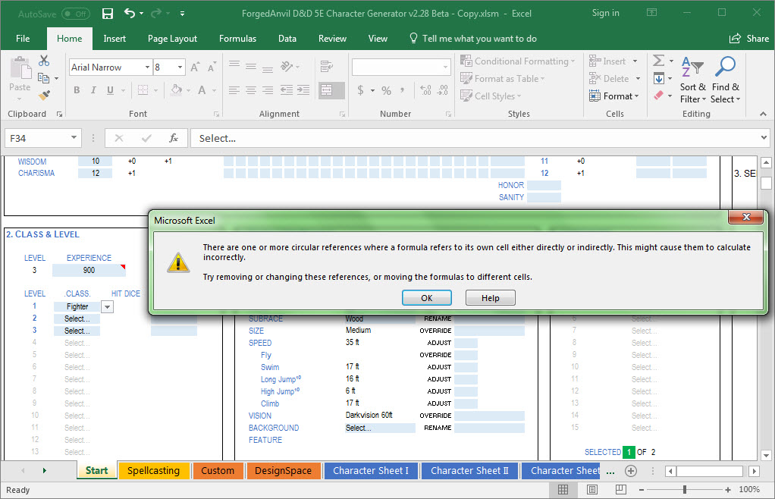Click the Orientation icon

[287, 66]
